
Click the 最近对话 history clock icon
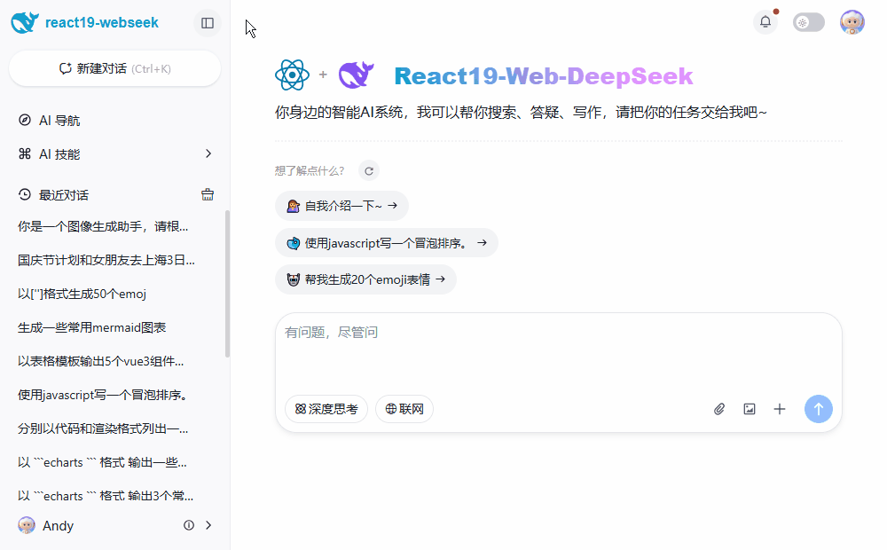[x=24, y=194]
